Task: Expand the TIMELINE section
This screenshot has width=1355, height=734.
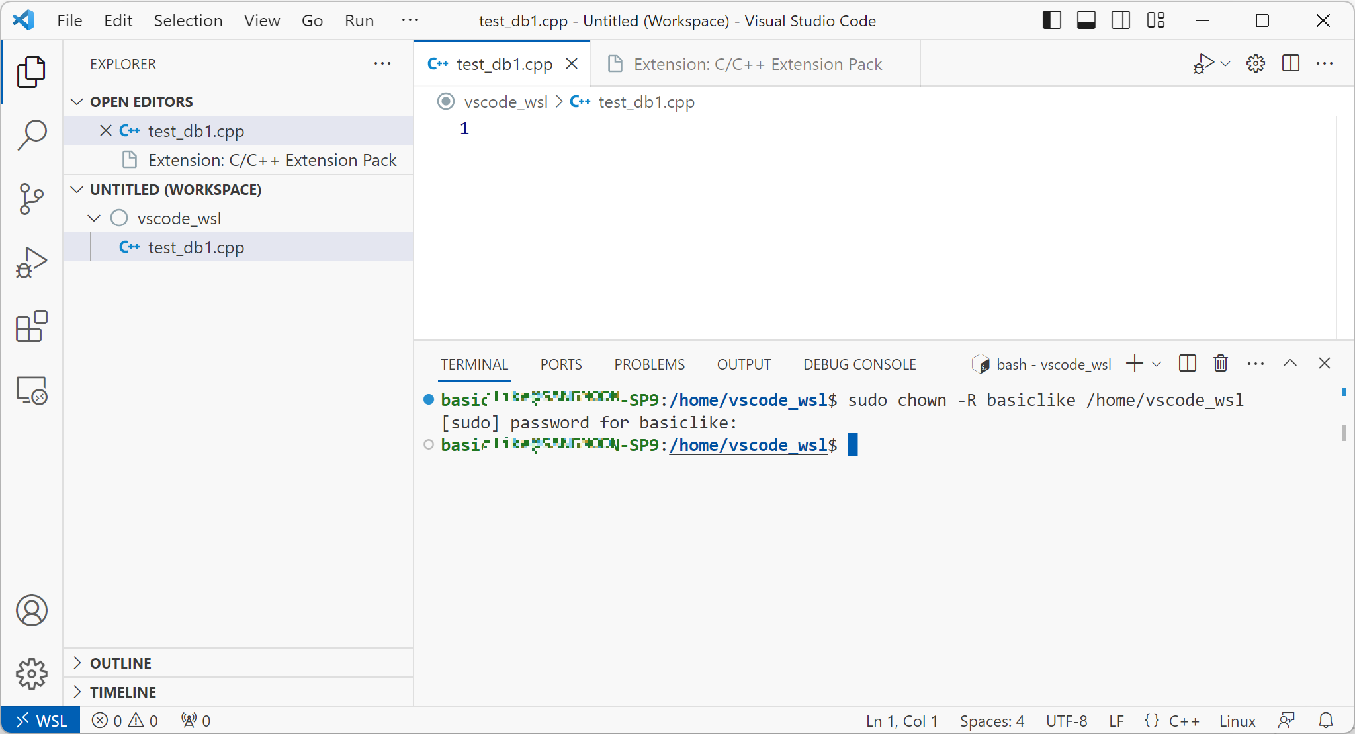Action: (x=123, y=692)
